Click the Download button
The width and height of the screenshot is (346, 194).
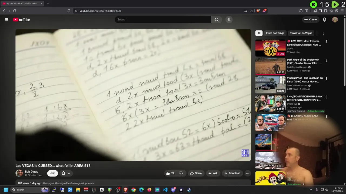pos(232,173)
